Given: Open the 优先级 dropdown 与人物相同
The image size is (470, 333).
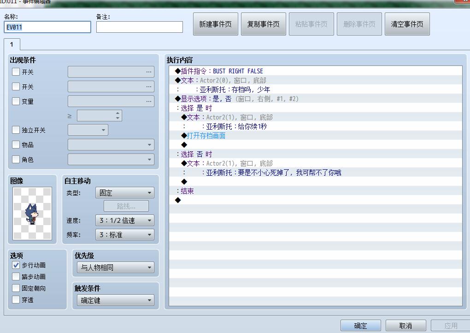Looking at the screenshot, I should pyautogui.click(x=116, y=268).
